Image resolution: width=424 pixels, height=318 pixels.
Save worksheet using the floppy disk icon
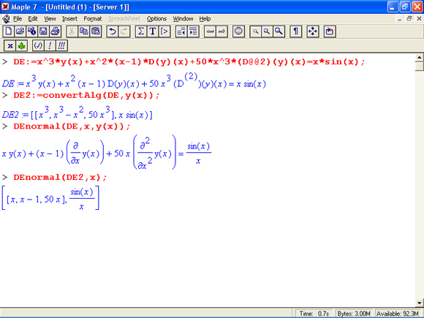click(43, 31)
